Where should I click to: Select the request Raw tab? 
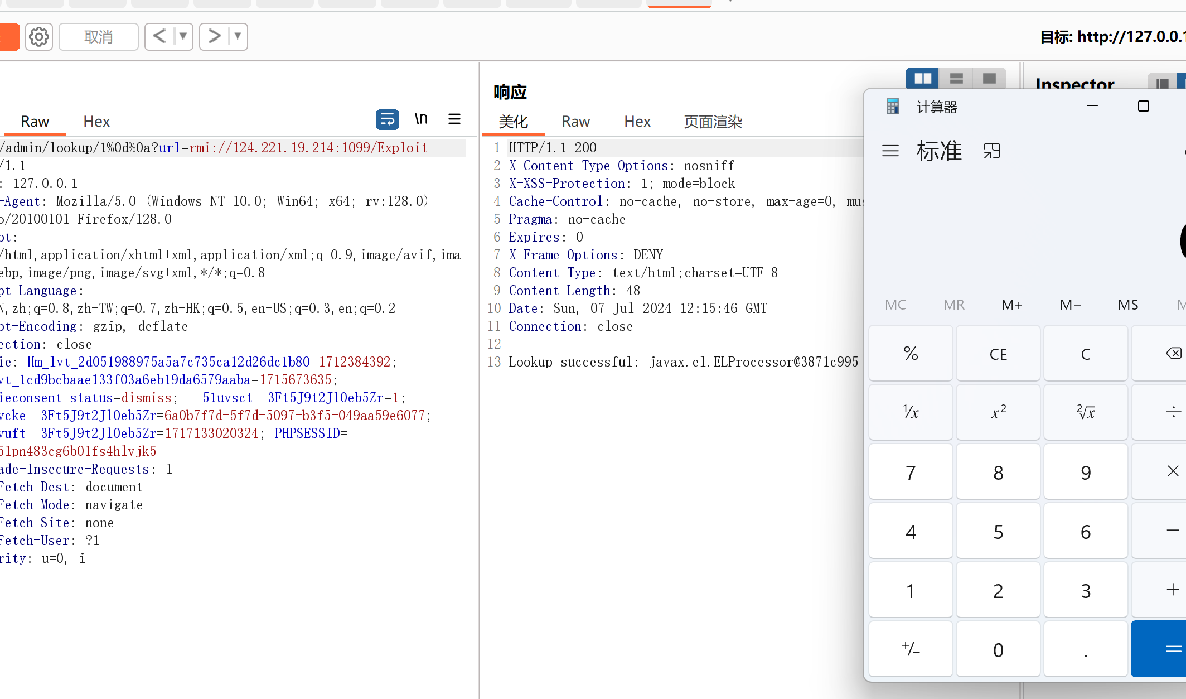point(35,122)
